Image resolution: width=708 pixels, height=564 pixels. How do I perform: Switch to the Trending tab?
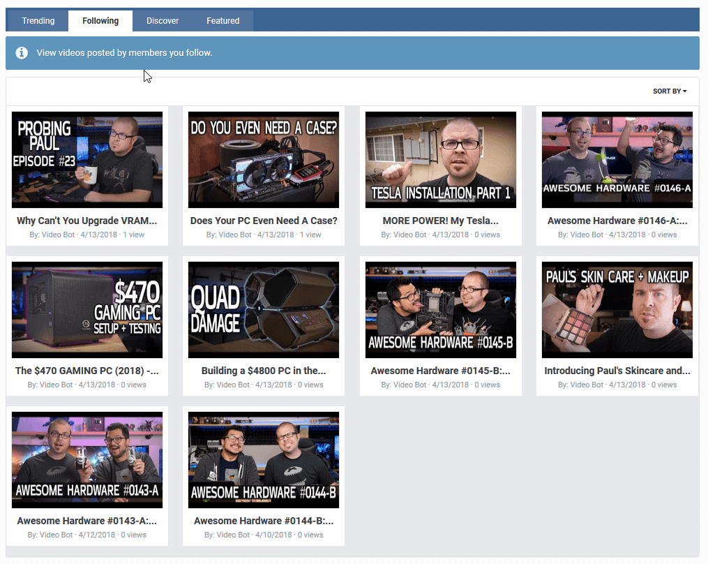tap(38, 21)
